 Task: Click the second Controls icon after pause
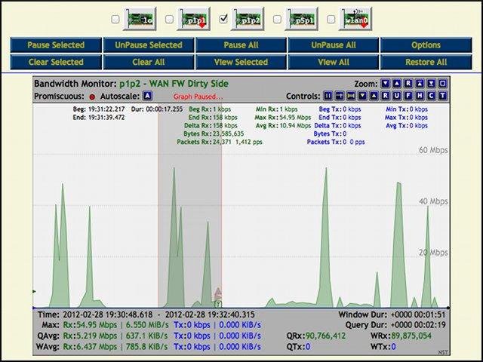(340, 96)
